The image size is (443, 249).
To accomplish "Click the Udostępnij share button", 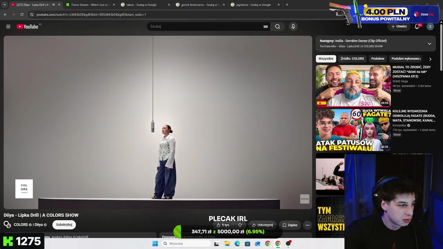I will tap(262, 225).
